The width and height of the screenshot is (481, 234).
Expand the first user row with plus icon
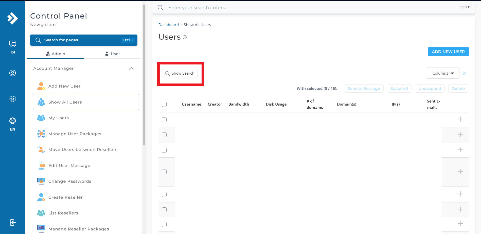(x=461, y=119)
